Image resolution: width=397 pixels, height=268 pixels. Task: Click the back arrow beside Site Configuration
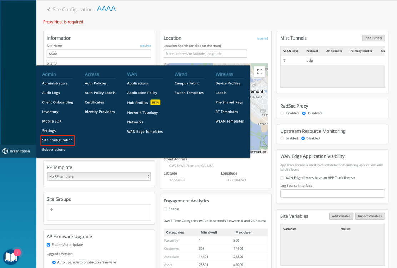(x=49, y=10)
